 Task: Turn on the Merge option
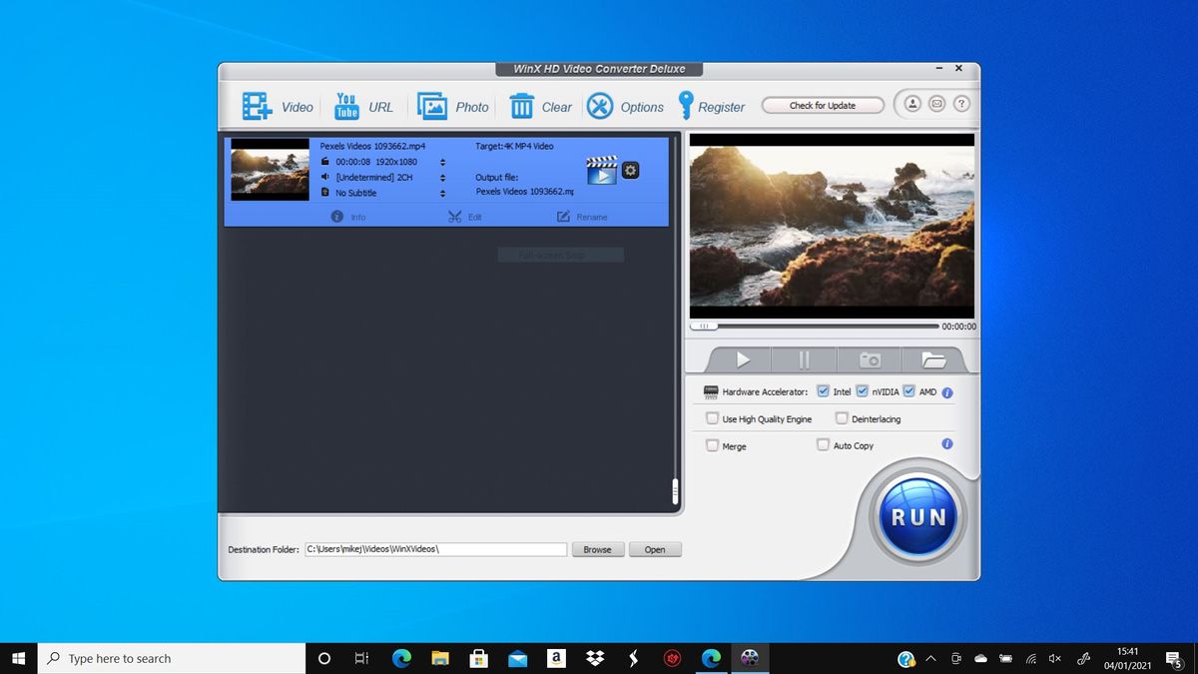point(713,445)
